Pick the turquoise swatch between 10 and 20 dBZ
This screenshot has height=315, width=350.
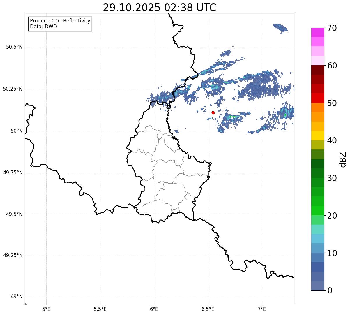tap(318, 229)
